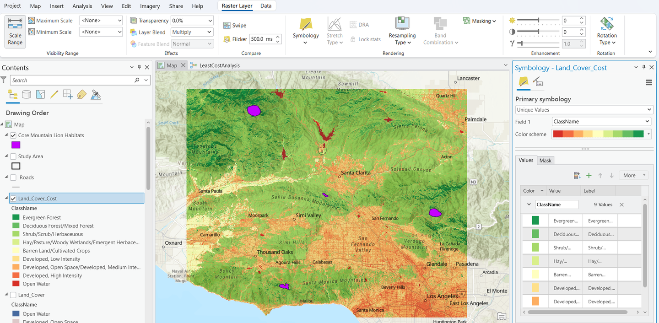The height and width of the screenshot is (323, 659).
Task: Switch to List By Data Source view
Action: 27,95
